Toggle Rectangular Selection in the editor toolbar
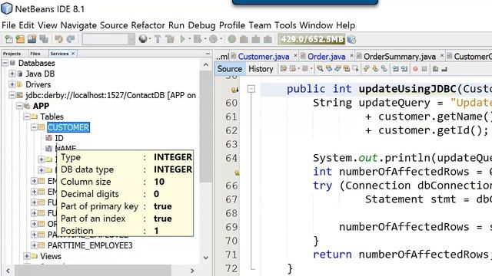Viewport: 492px width, 276px height. click(x=355, y=68)
